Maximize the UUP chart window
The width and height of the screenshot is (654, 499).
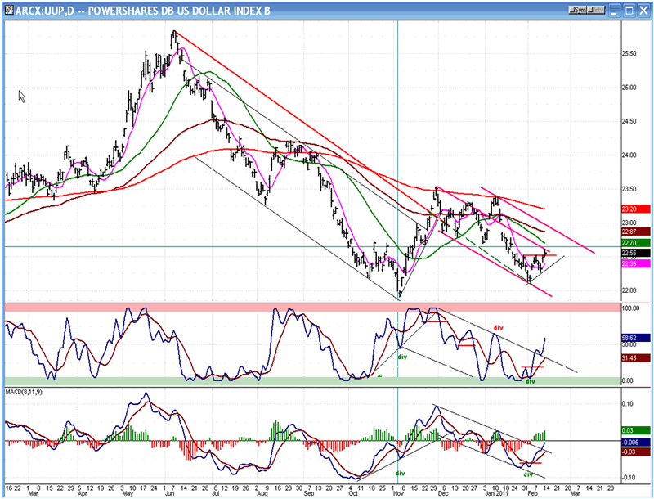pos(630,9)
